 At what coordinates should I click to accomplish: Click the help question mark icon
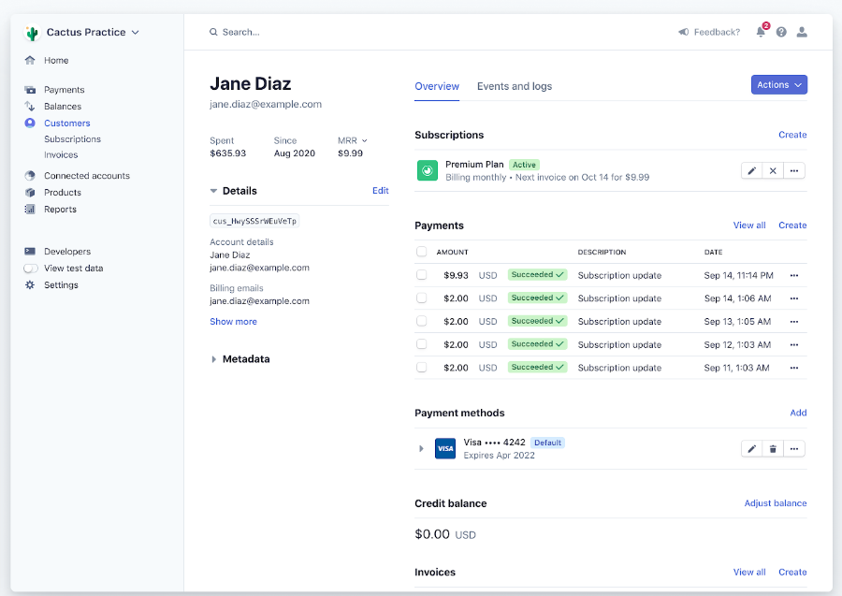pos(781,31)
